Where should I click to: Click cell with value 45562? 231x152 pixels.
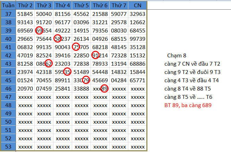(81, 14)
